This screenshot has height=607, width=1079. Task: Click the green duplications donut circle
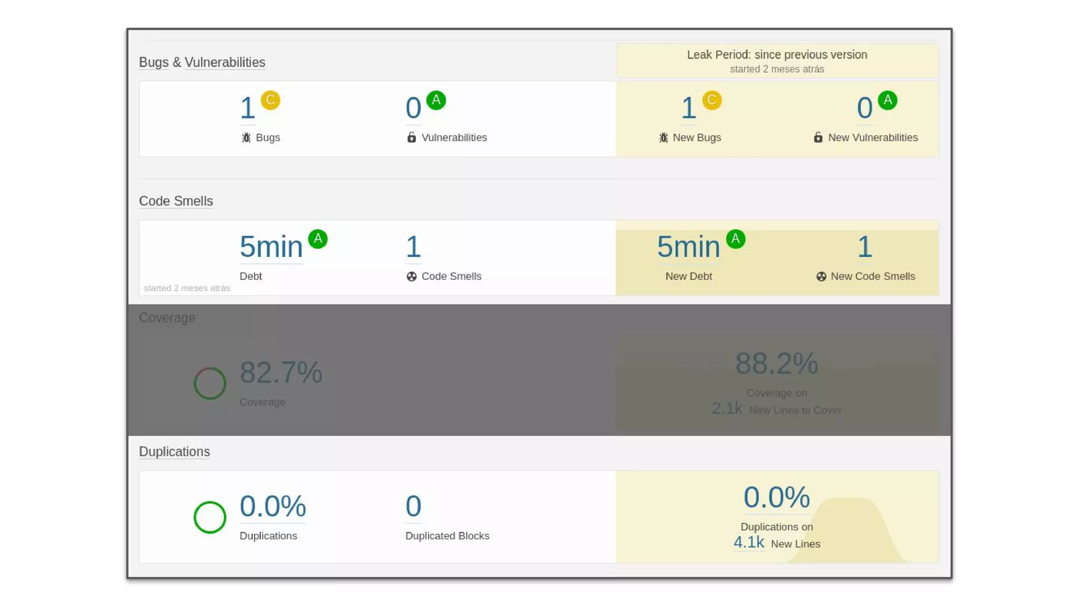click(x=210, y=517)
